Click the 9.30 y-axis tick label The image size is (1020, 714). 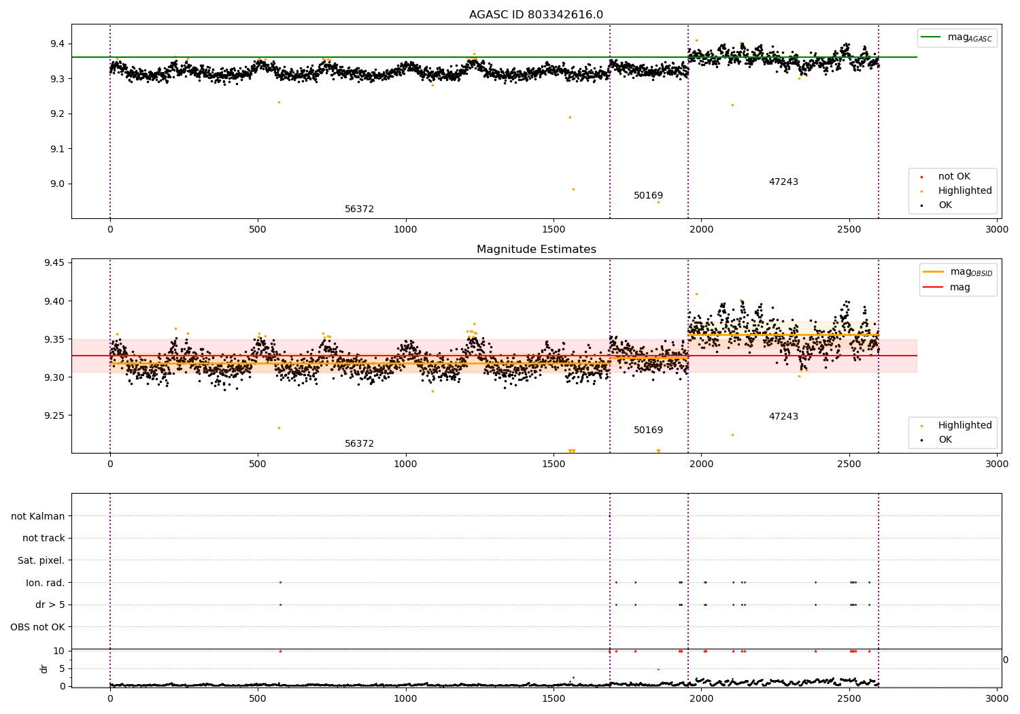(x=54, y=377)
